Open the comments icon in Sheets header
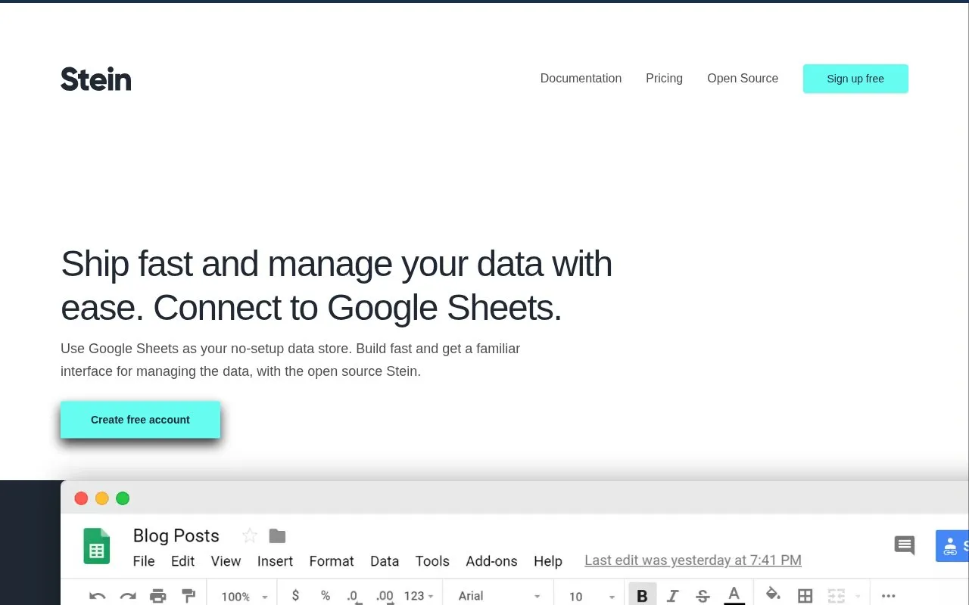The height and width of the screenshot is (605, 969). tap(905, 545)
